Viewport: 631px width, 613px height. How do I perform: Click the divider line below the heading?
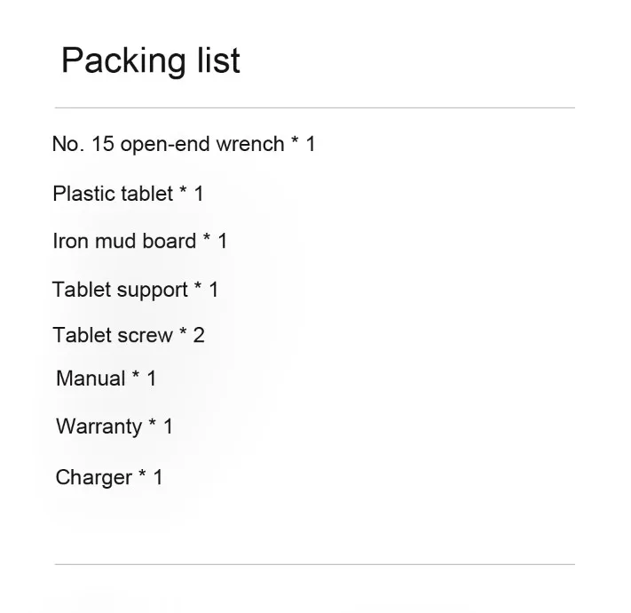(x=314, y=108)
